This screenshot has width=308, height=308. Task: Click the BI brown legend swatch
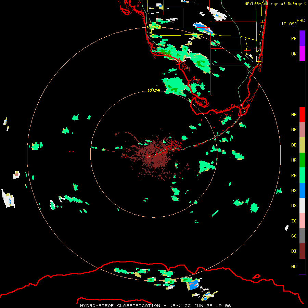click(x=302, y=251)
